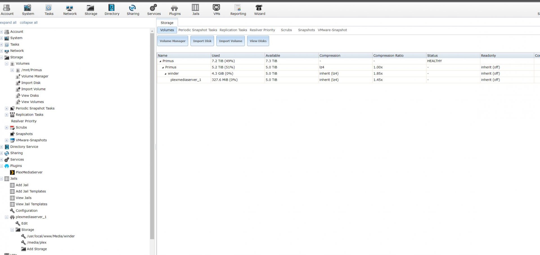The width and height of the screenshot is (540, 255).
Task: Switch to Snapshots tab
Action: [306, 30]
